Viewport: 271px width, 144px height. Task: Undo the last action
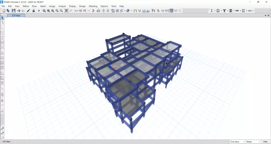[19, 11]
